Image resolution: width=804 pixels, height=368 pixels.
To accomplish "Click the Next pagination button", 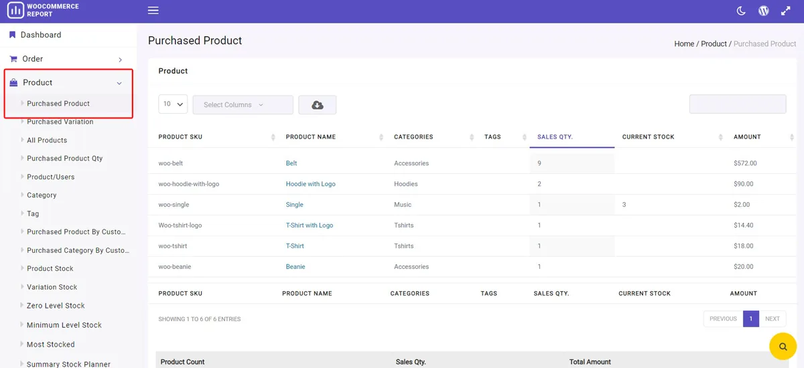I will (x=773, y=319).
